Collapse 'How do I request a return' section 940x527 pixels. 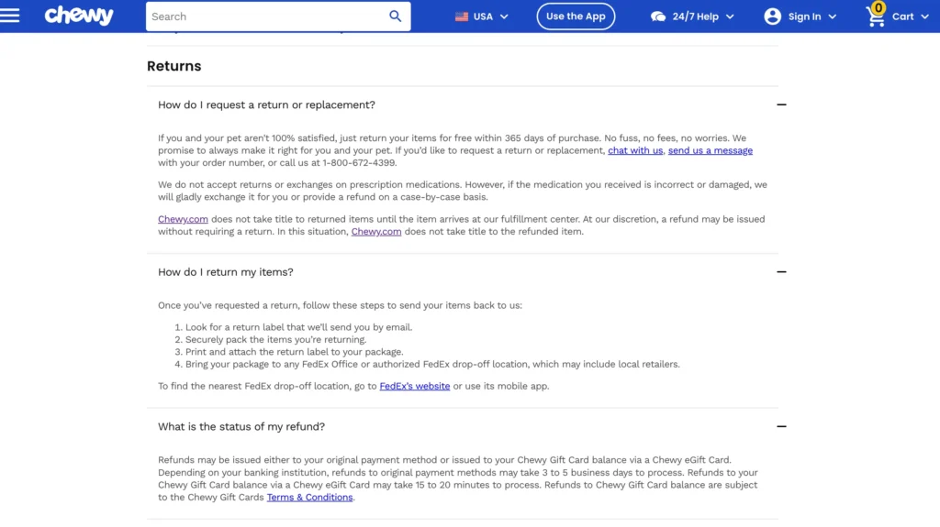pyautogui.click(x=781, y=104)
